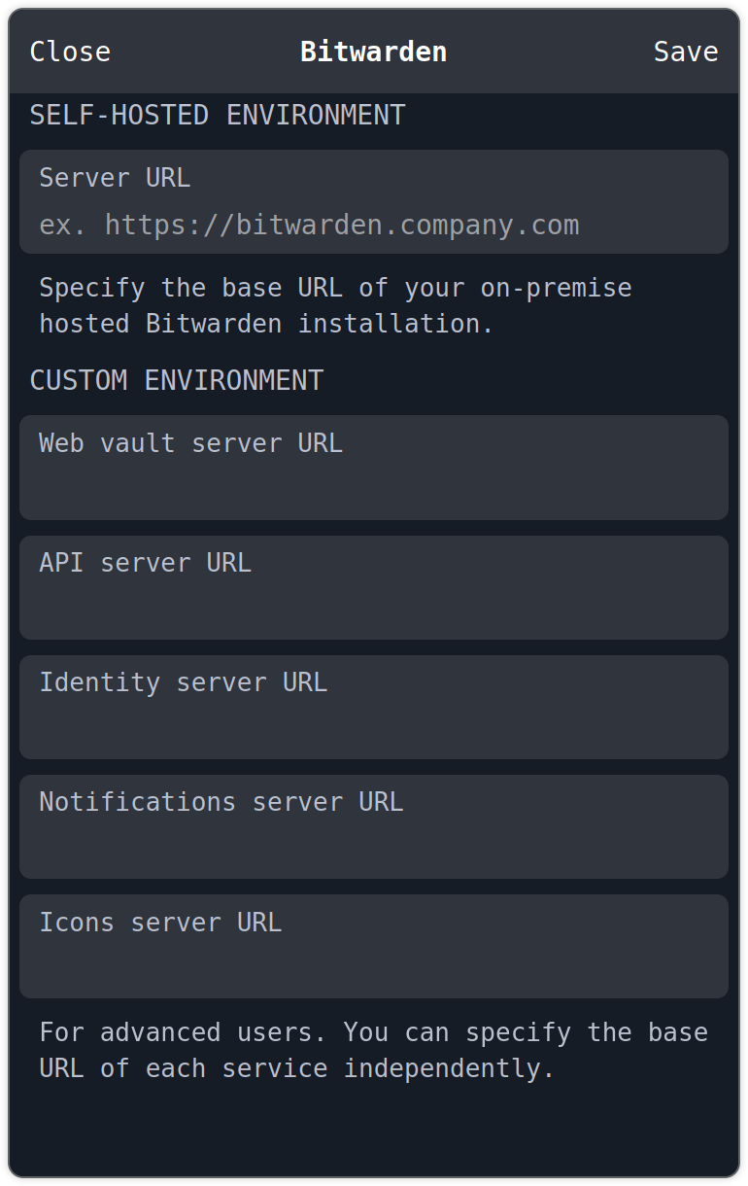This screenshot has height=1186, width=748.
Task: Click the Identity server URL label
Action: pos(183,682)
